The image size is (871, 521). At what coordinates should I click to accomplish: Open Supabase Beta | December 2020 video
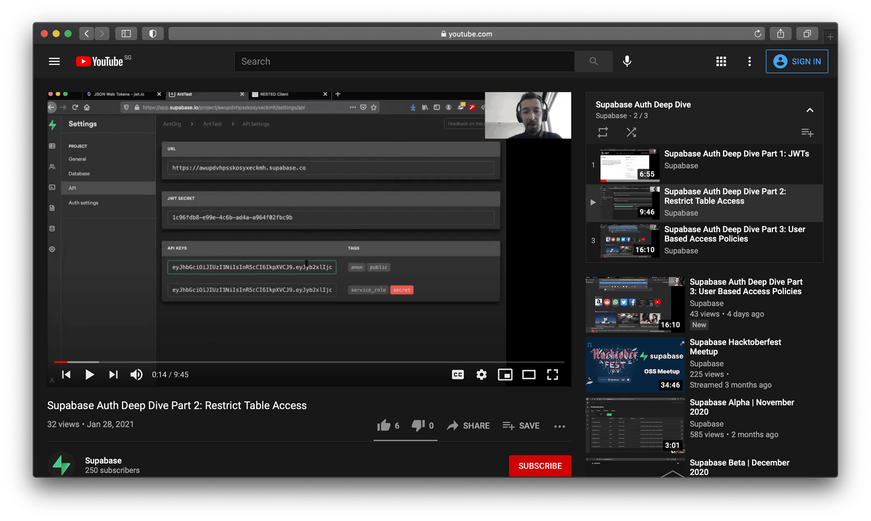739,467
